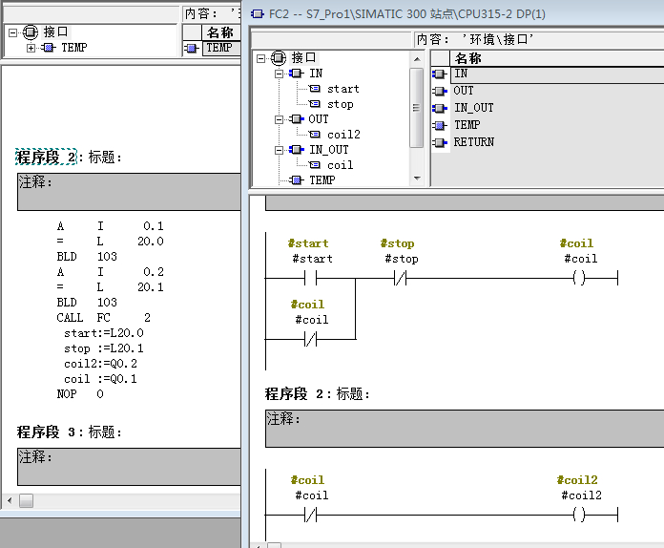Click the stop :=L20.1 parameter line
The width and height of the screenshot is (664, 548).
tap(104, 348)
